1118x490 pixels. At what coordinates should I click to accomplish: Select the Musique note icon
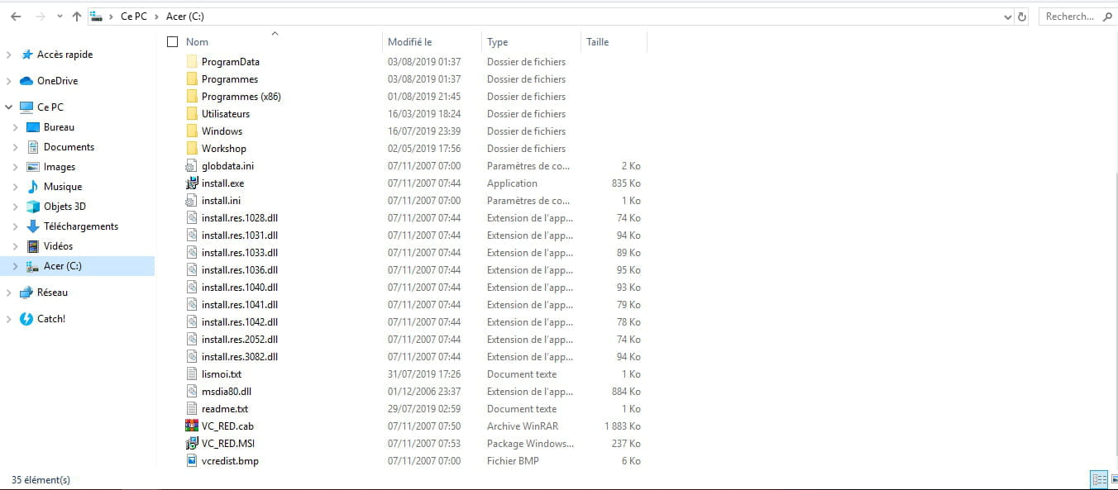pos(33,187)
